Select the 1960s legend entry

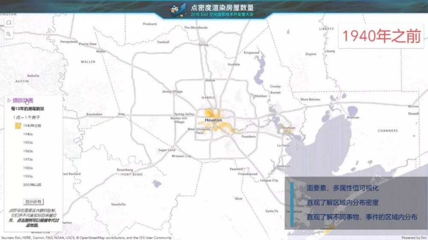tap(28, 151)
